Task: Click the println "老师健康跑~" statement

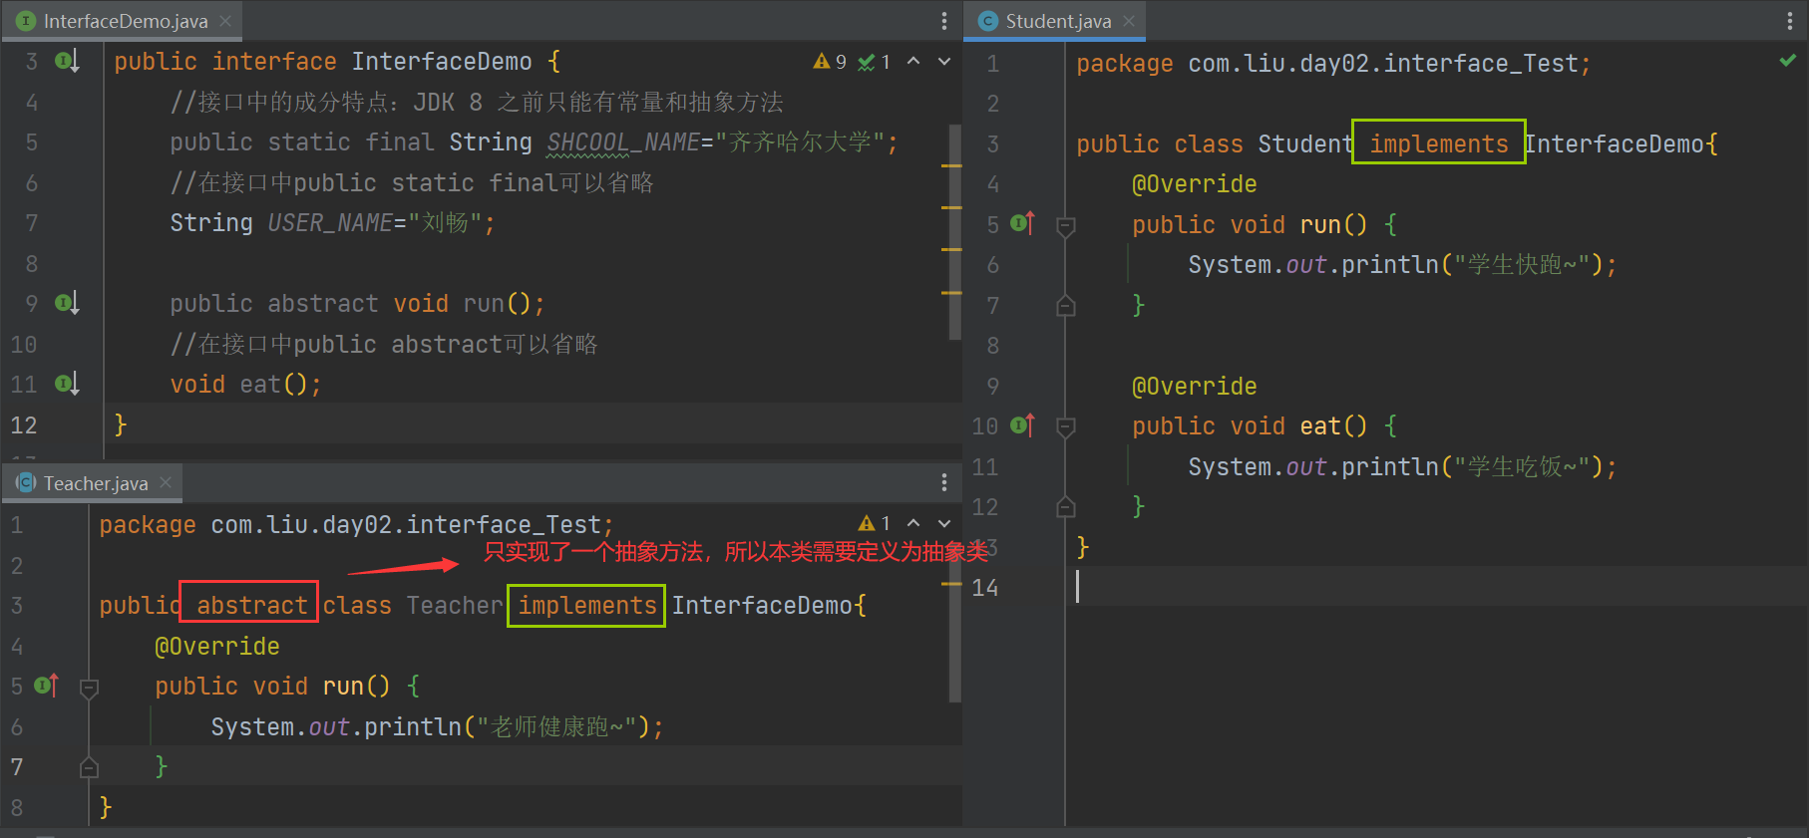Action: point(437,726)
